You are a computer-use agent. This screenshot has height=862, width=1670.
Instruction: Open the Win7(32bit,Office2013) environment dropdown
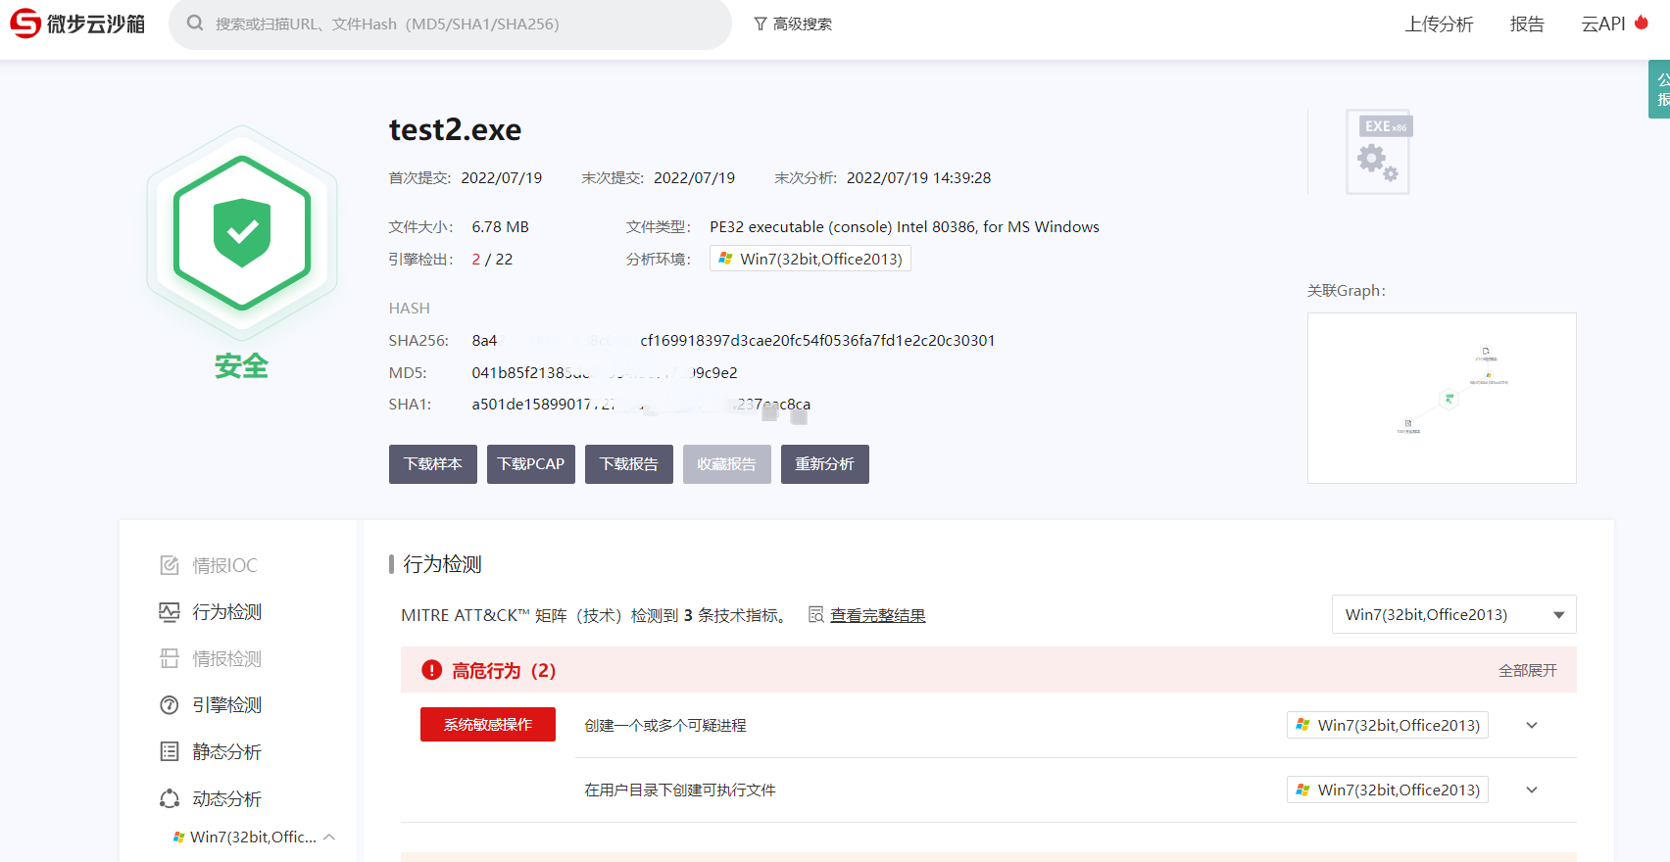[x=1453, y=615]
